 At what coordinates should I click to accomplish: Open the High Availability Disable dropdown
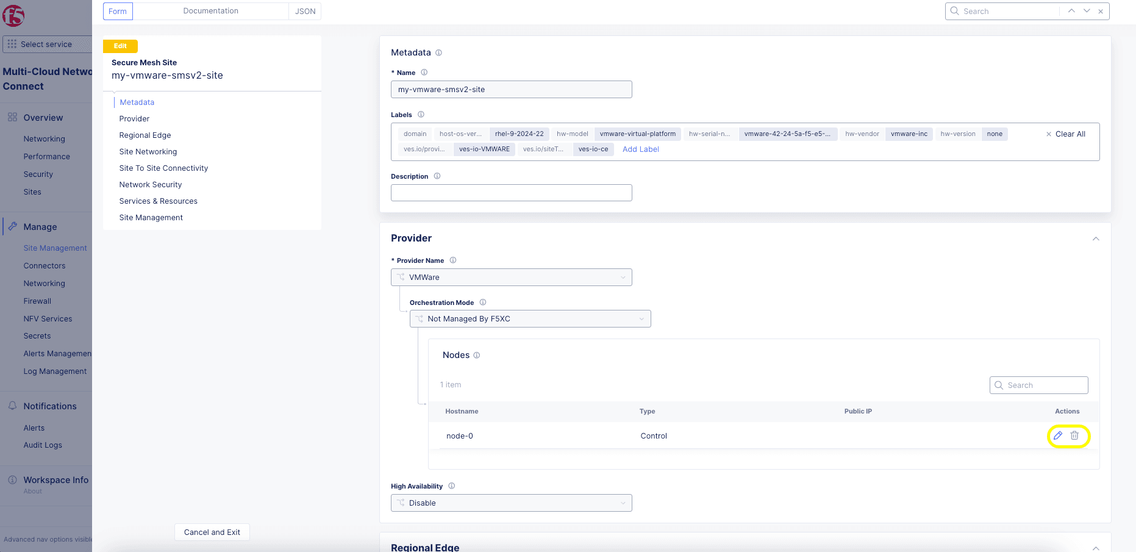(511, 503)
